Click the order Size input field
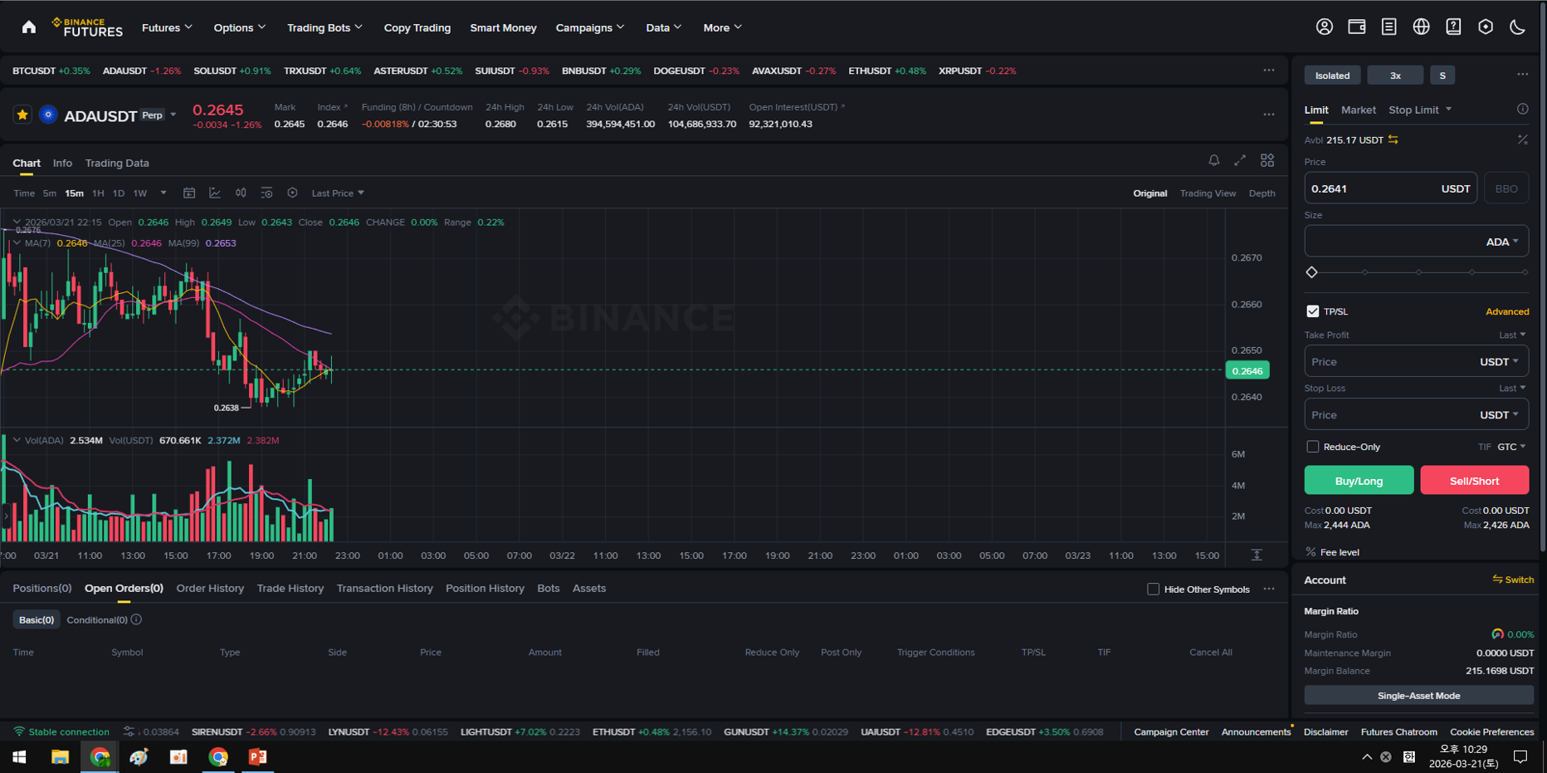The image size is (1547, 773). coord(1416,242)
